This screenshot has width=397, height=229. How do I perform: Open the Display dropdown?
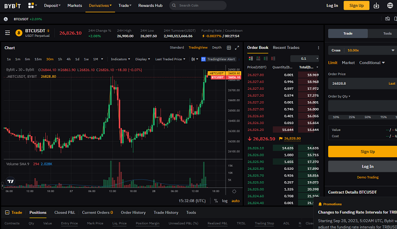[x=143, y=59]
